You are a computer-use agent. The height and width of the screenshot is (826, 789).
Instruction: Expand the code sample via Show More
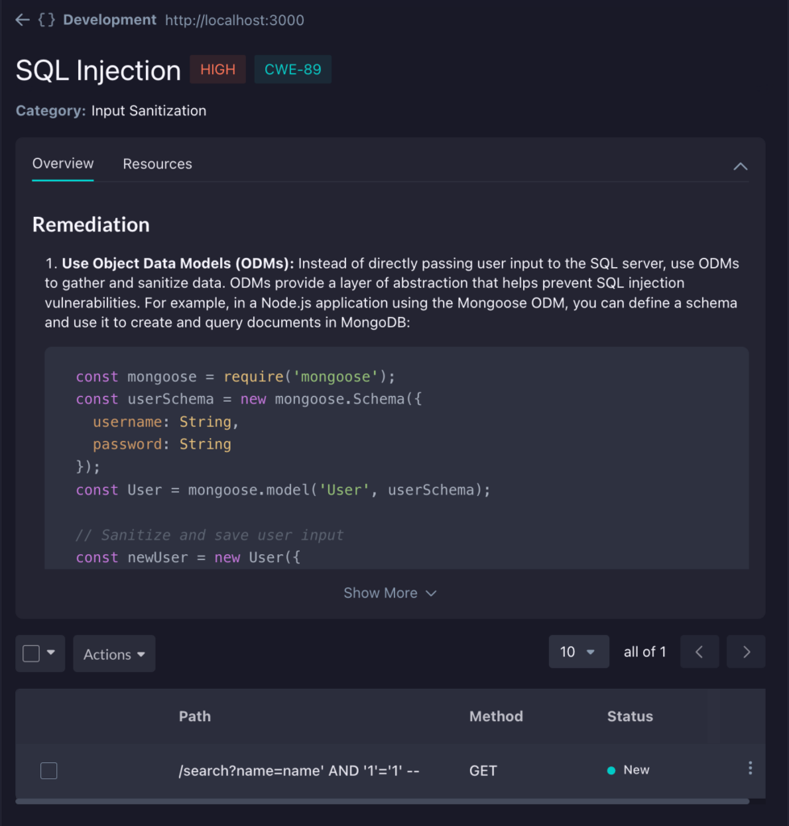click(390, 593)
